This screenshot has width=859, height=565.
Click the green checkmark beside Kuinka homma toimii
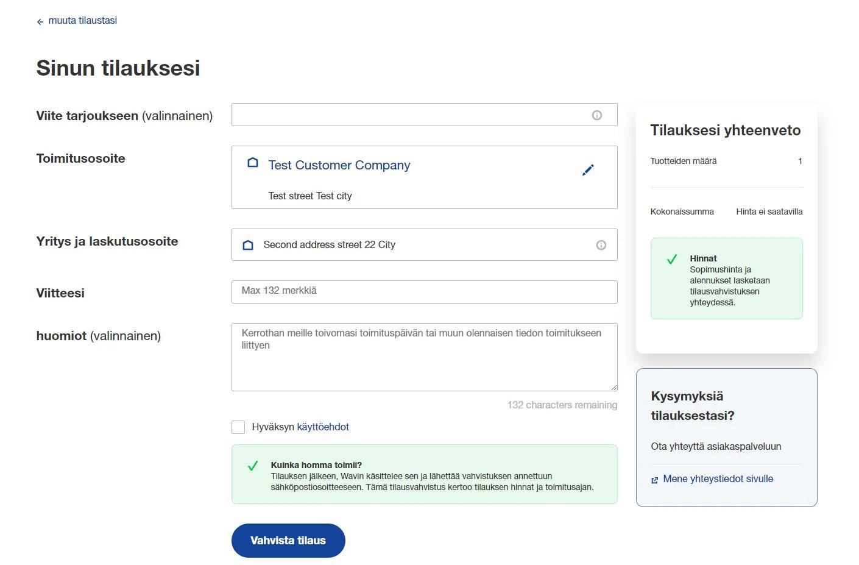point(253,466)
